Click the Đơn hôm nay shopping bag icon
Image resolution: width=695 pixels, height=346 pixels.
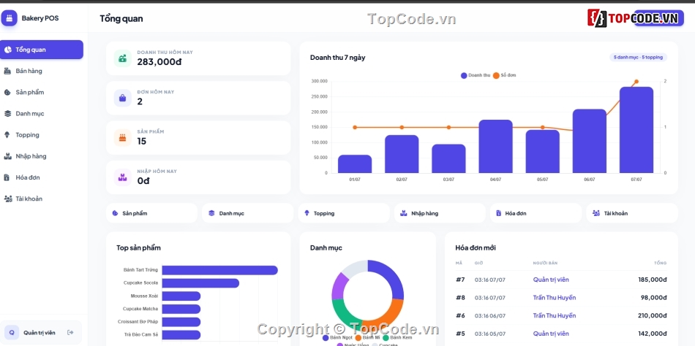point(123,98)
